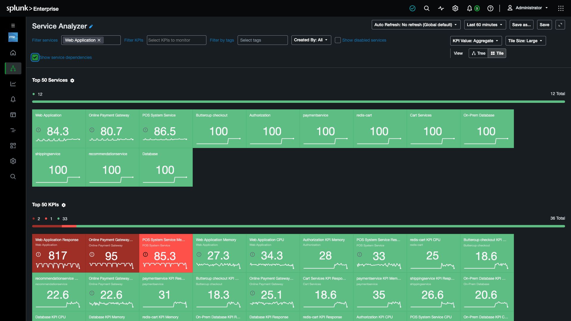The image size is (571, 321).
Task: Open the POS System Service tile
Action: 166,129
